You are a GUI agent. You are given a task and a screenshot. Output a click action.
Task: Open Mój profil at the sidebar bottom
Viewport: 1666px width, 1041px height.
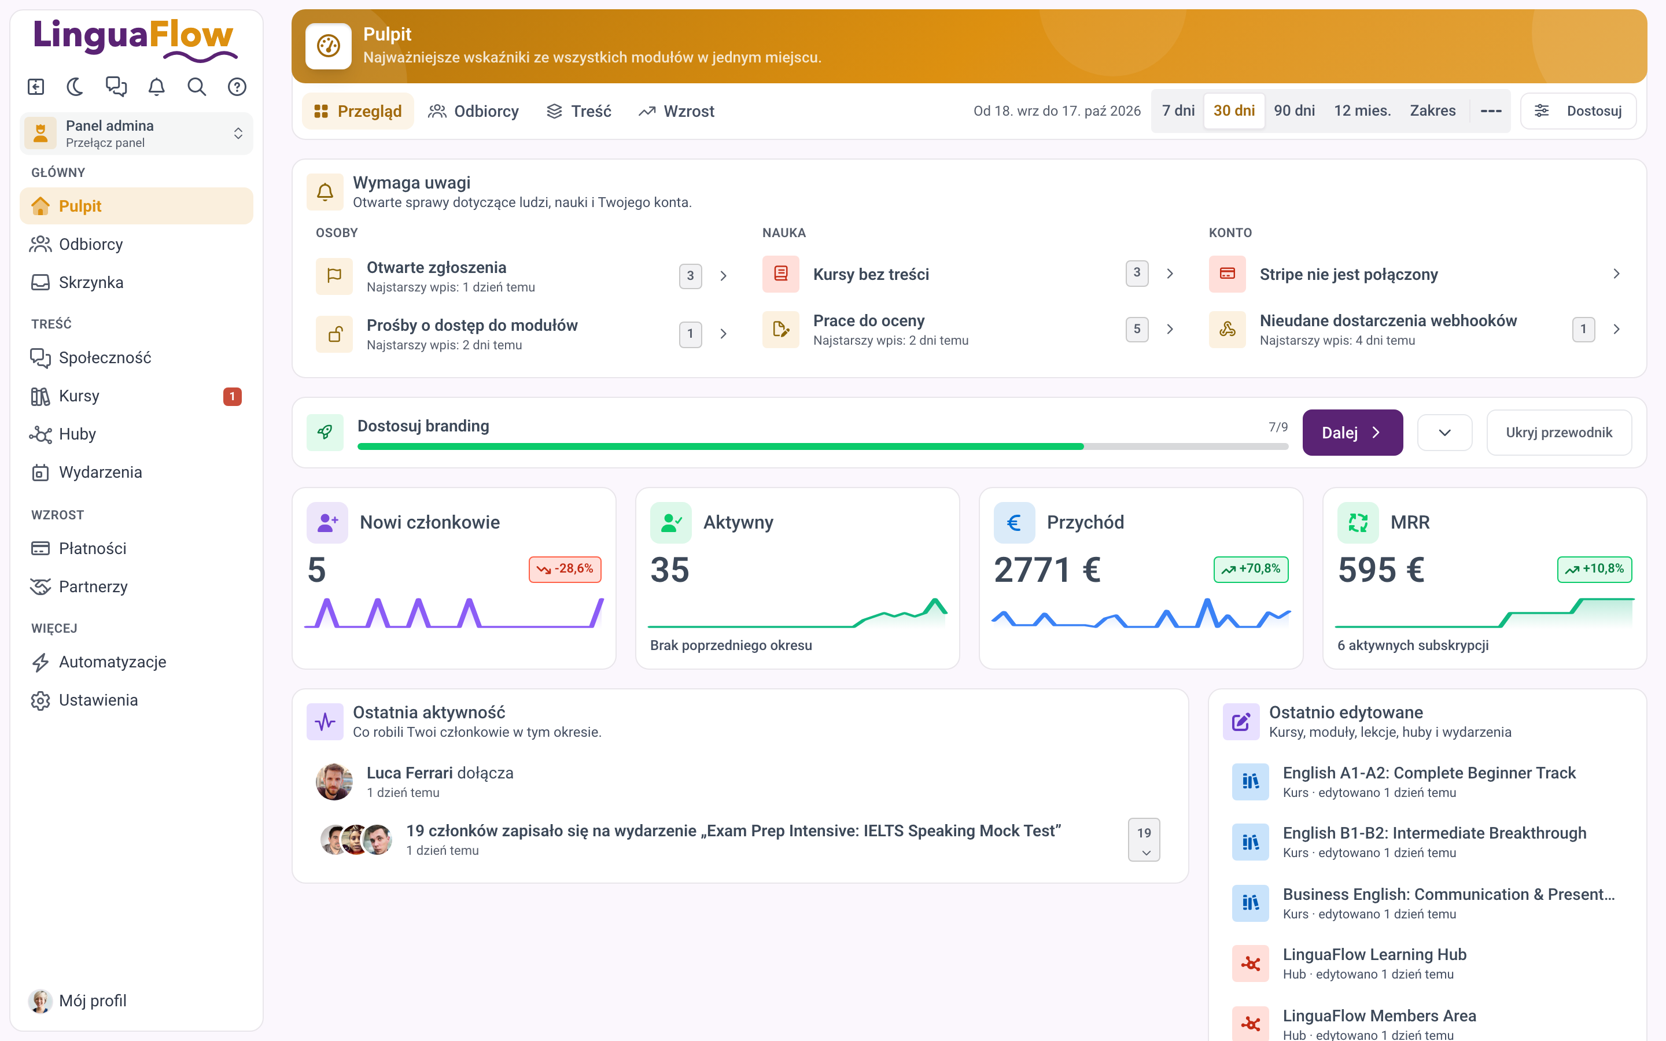click(x=137, y=1001)
